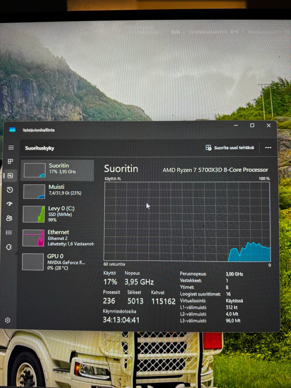This screenshot has width=291, height=388.
Task: Click the 236 Prosessit value
Action: pyautogui.click(x=109, y=301)
